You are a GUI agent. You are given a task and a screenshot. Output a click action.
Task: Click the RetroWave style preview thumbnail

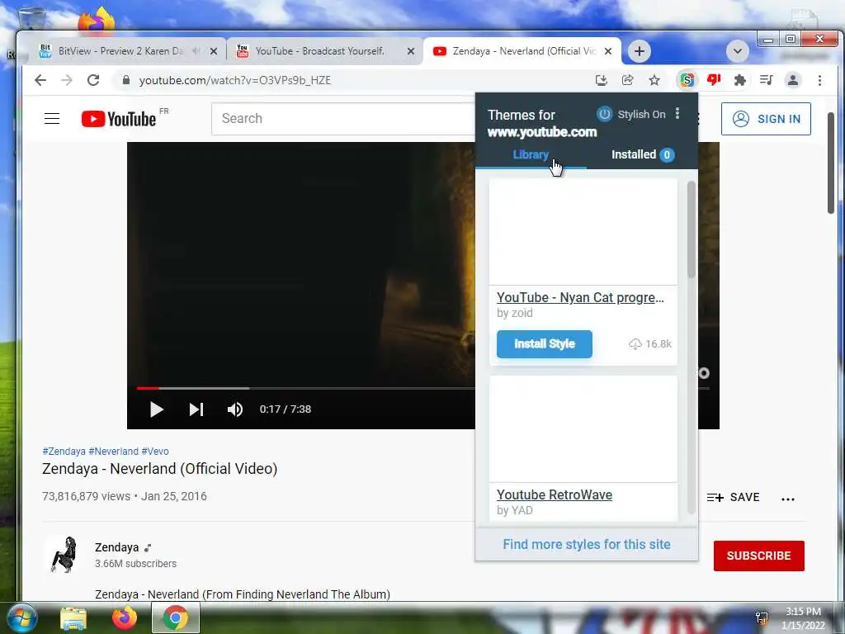pyautogui.click(x=583, y=429)
